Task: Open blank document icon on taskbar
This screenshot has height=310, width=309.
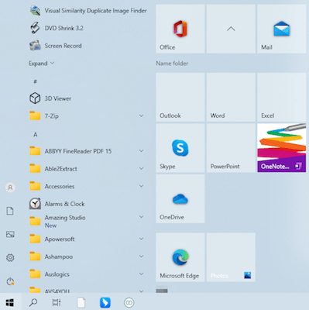Action: (81, 302)
